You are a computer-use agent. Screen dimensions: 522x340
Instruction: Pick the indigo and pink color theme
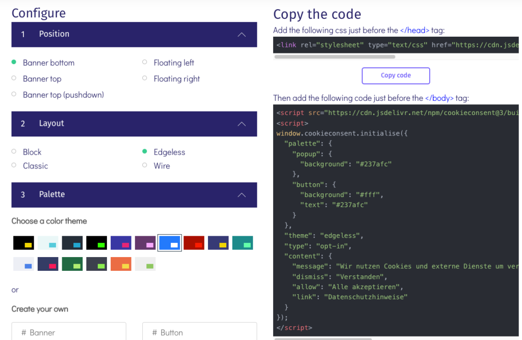click(121, 243)
